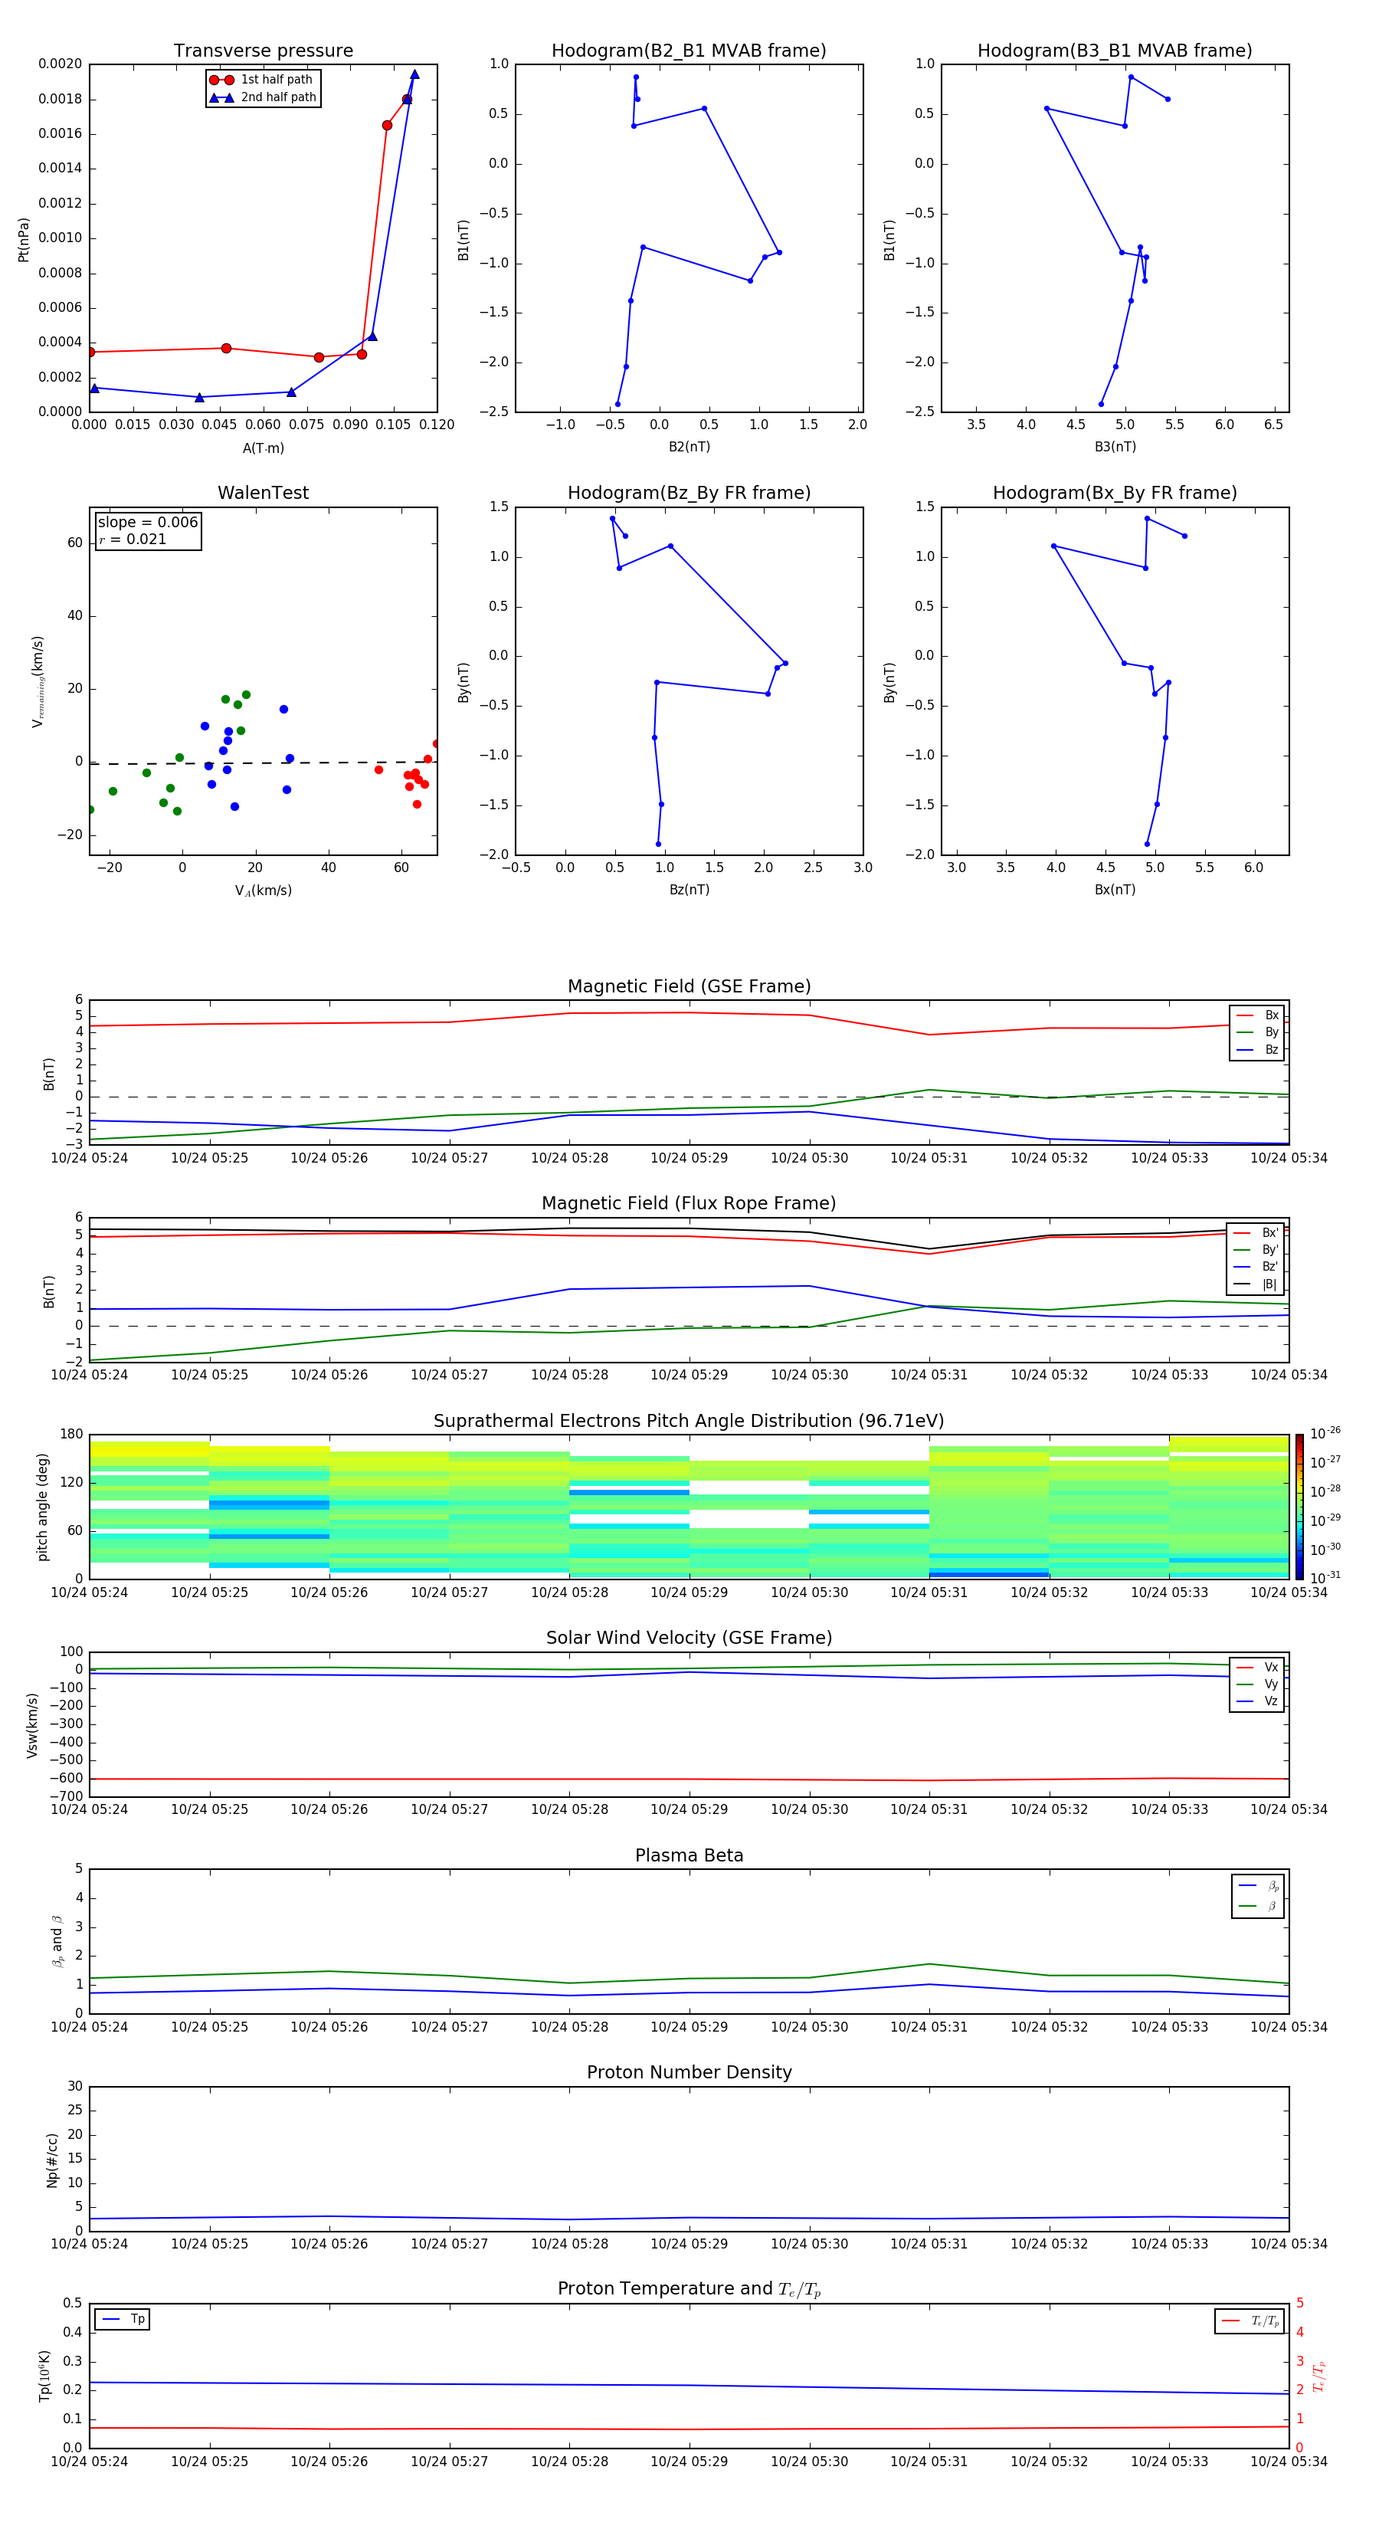The height and width of the screenshot is (2529, 1379).
Task: Click the "Tp(10⁶K)" y-axis label
Action: pyautogui.click(x=44, y=2376)
